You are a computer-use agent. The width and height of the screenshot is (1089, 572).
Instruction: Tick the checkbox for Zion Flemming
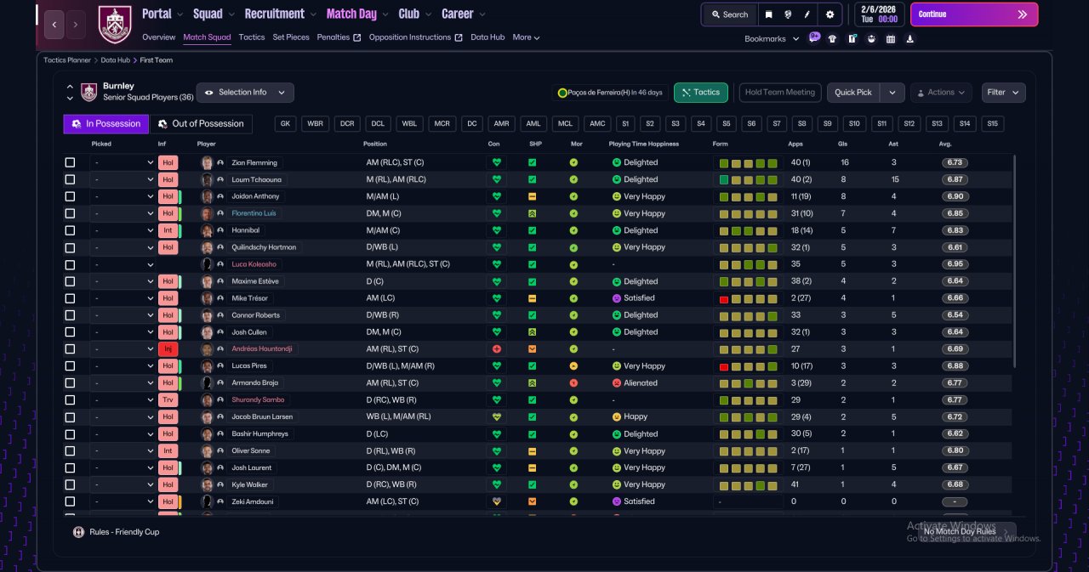coord(70,162)
